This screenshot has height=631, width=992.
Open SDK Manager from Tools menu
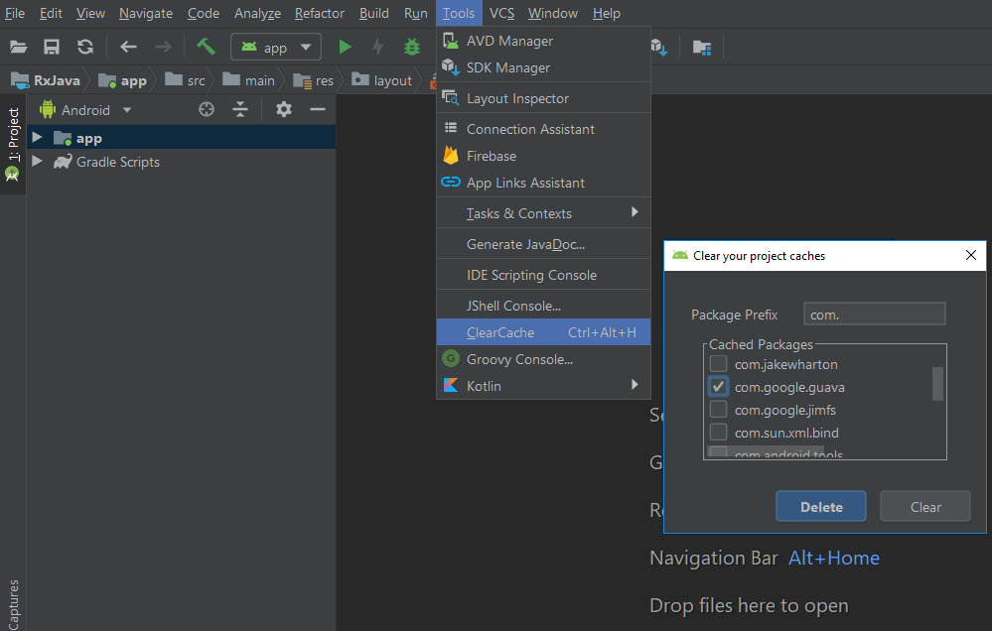click(543, 67)
